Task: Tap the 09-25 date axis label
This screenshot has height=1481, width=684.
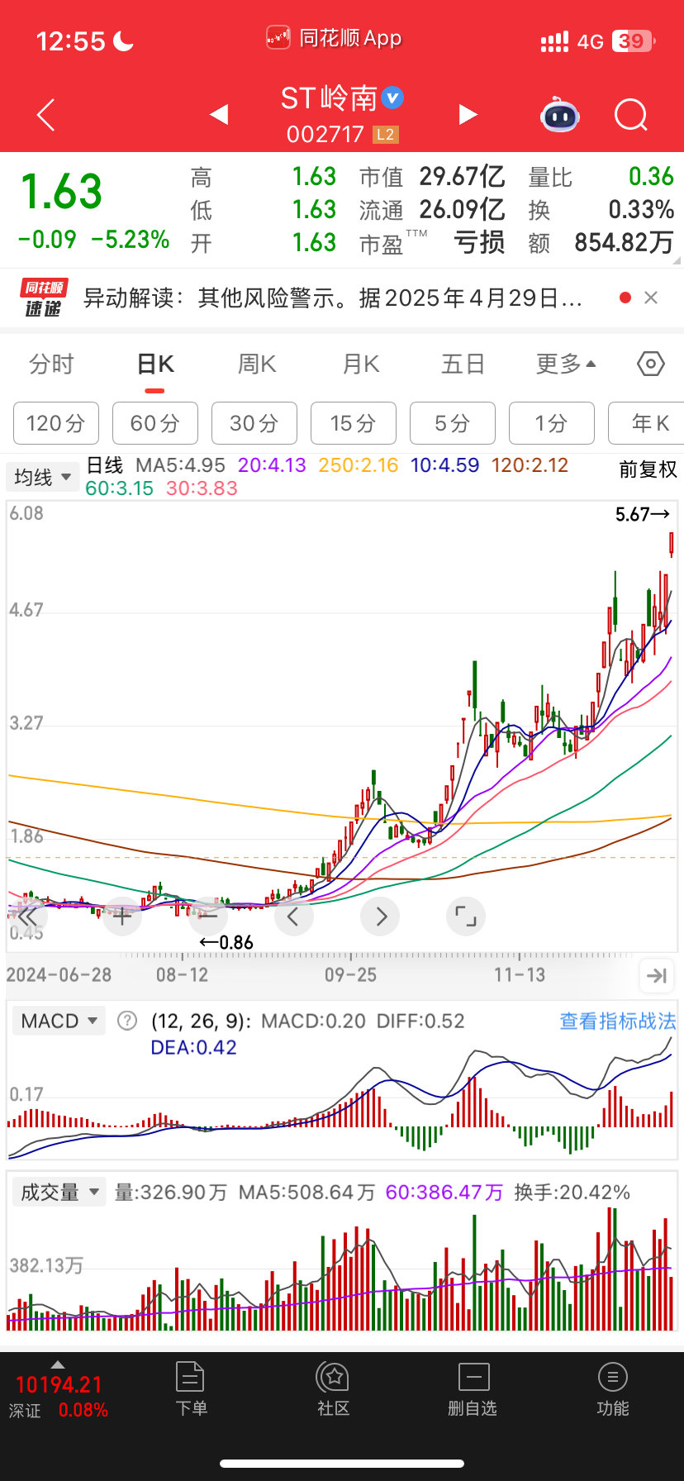Action: pyautogui.click(x=350, y=975)
